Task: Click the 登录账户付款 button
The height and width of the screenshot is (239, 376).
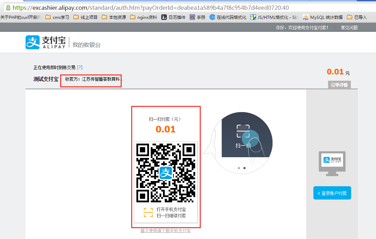Action: pyautogui.click(x=332, y=193)
